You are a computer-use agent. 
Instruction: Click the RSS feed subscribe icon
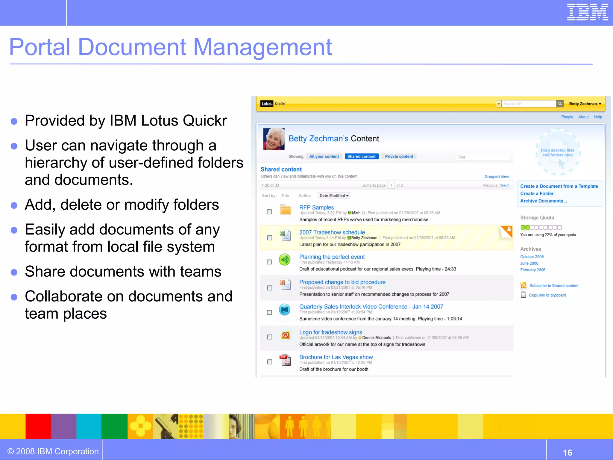[x=523, y=285]
